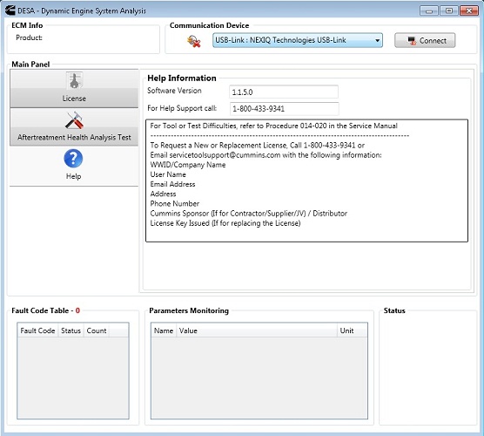Click the dropdown arrow of Communication Device
484x436 pixels.
pyautogui.click(x=377, y=40)
